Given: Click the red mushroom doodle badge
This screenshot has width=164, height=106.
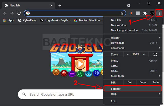Looking at the screenshot, I should pyautogui.click(x=64, y=73).
